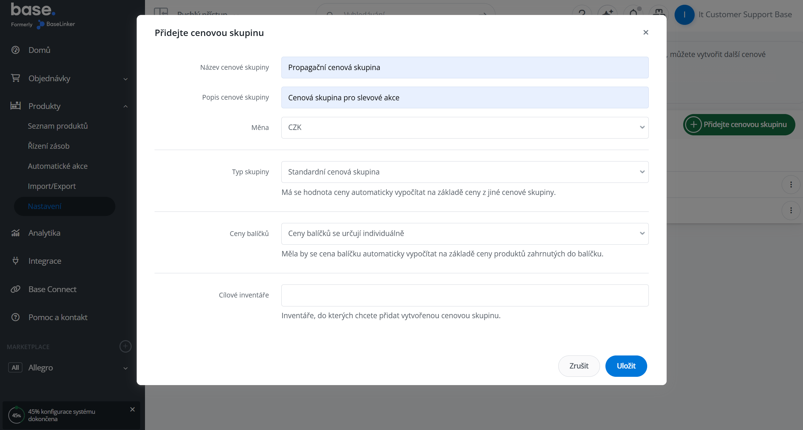Select Nastavení in sidebar
Image resolution: width=803 pixels, height=430 pixels.
65,206
